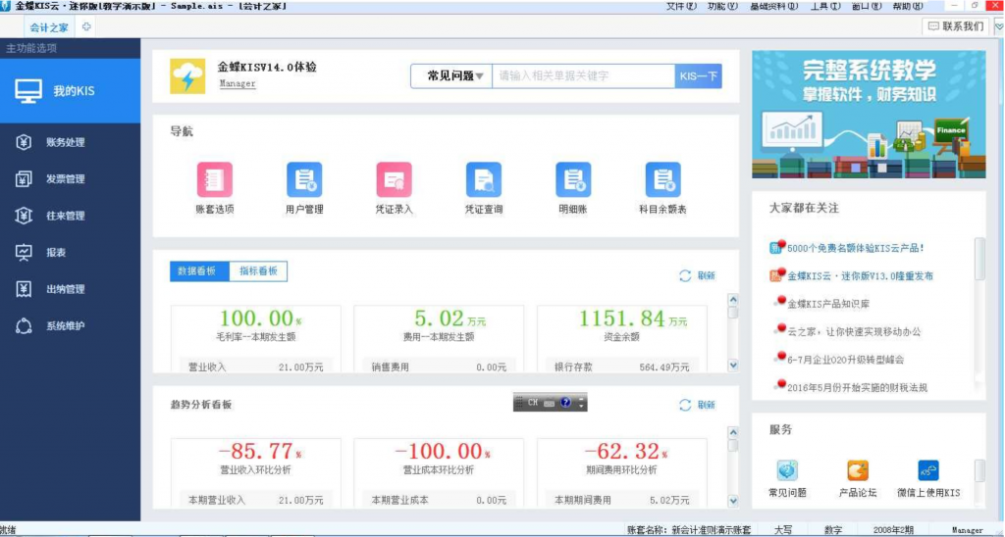Open link 2016年5月份开始实施的财税法规
1005x537 pixels.
(x=857, y=387)
